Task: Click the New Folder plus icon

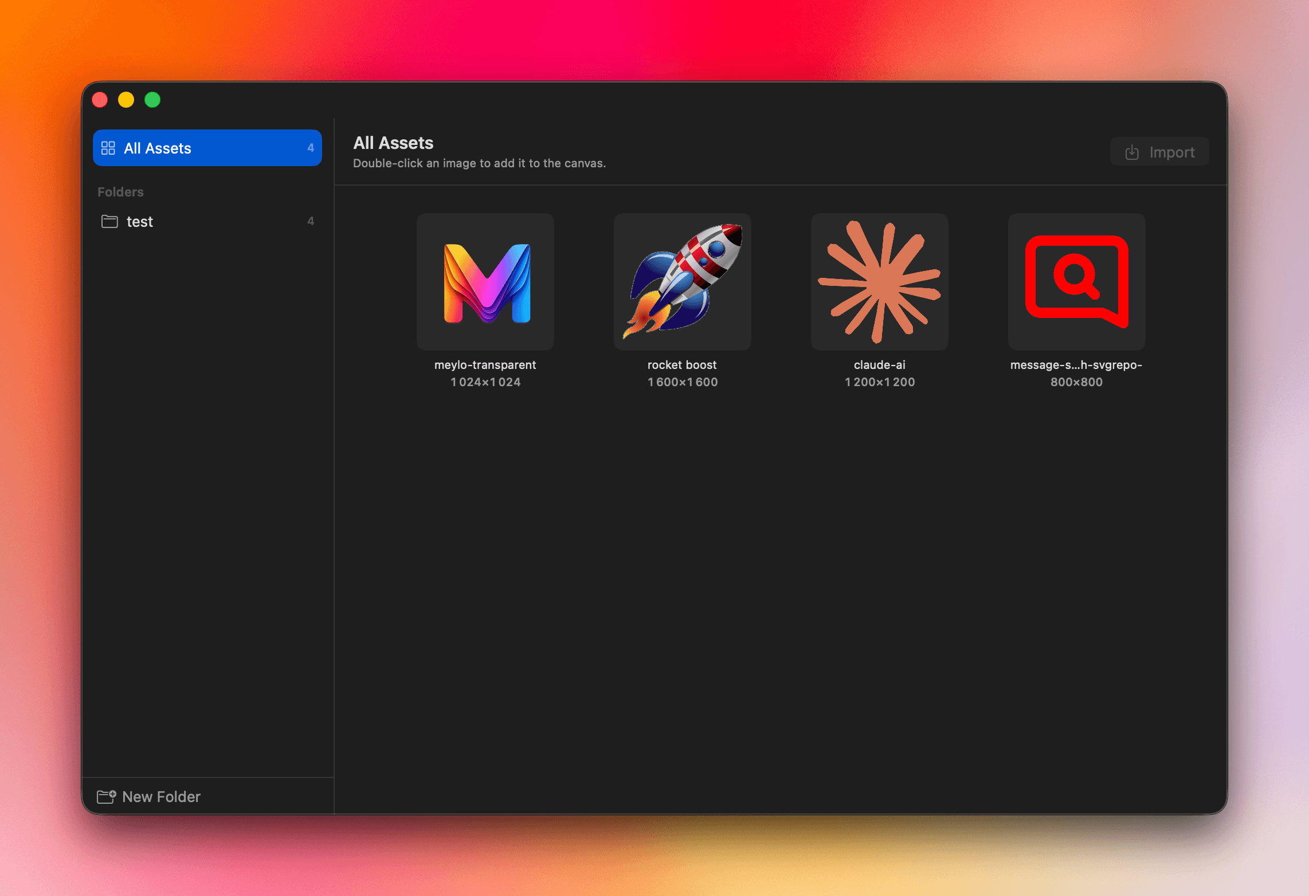Action: 106,796
